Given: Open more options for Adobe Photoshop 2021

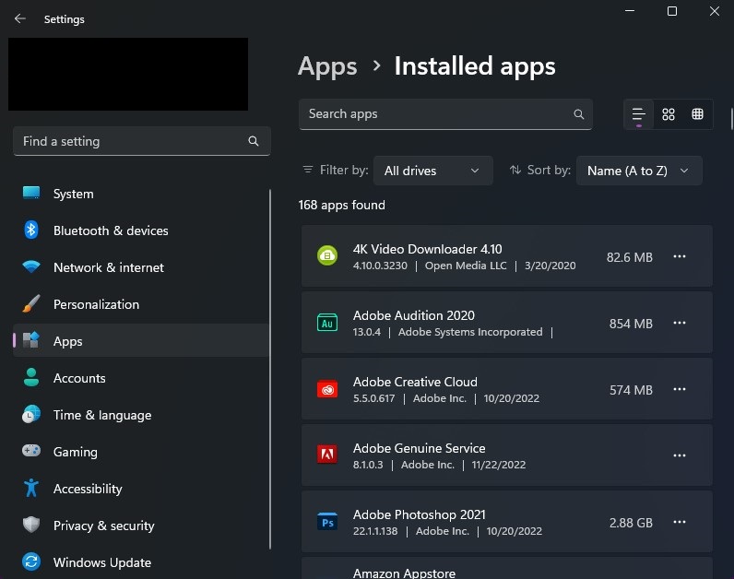Looking at the screenshot, I should [x=680, y=523].
